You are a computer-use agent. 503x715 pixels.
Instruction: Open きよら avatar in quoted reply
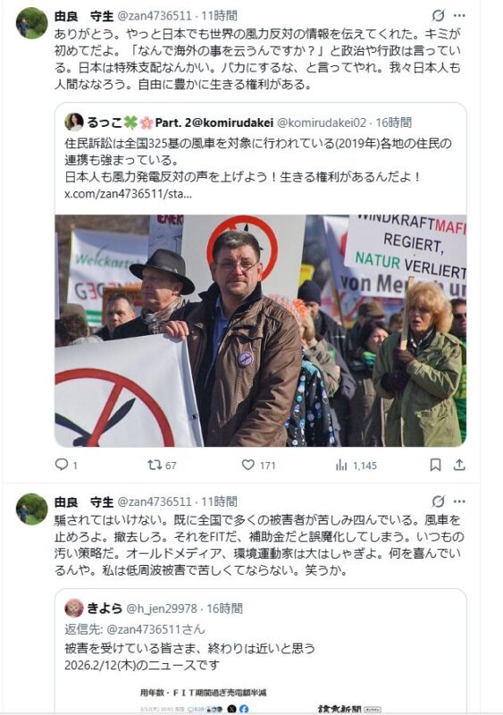pyautogui.click(x=74, y=609)
